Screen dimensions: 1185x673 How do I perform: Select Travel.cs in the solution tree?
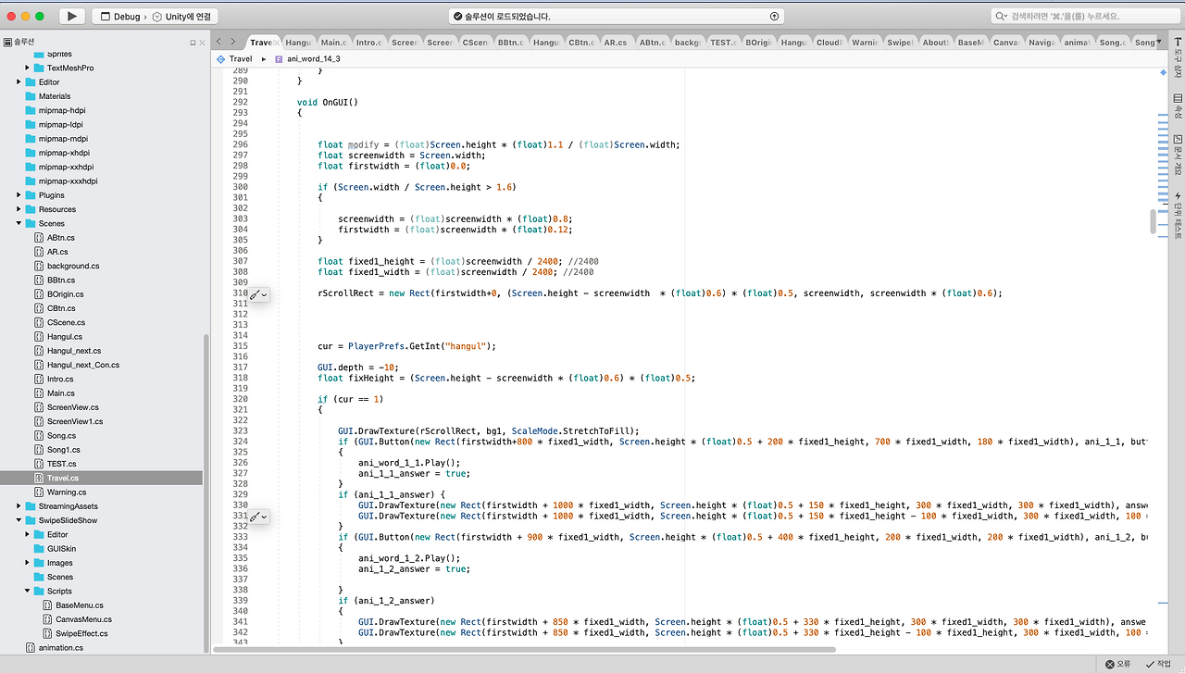63,478
